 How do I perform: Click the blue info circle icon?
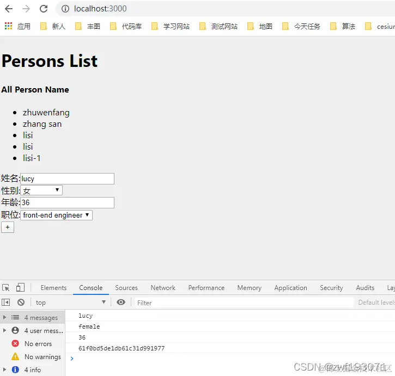click(15, 369)
